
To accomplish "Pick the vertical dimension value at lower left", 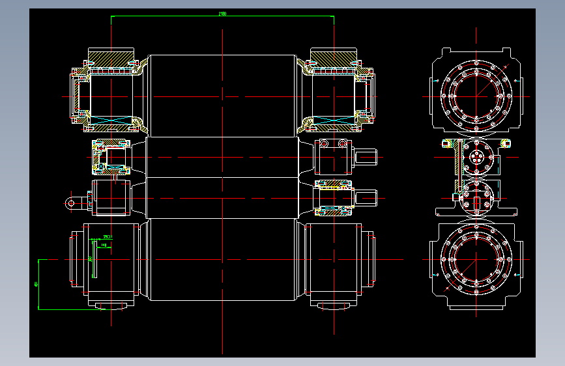I will 36,284.
